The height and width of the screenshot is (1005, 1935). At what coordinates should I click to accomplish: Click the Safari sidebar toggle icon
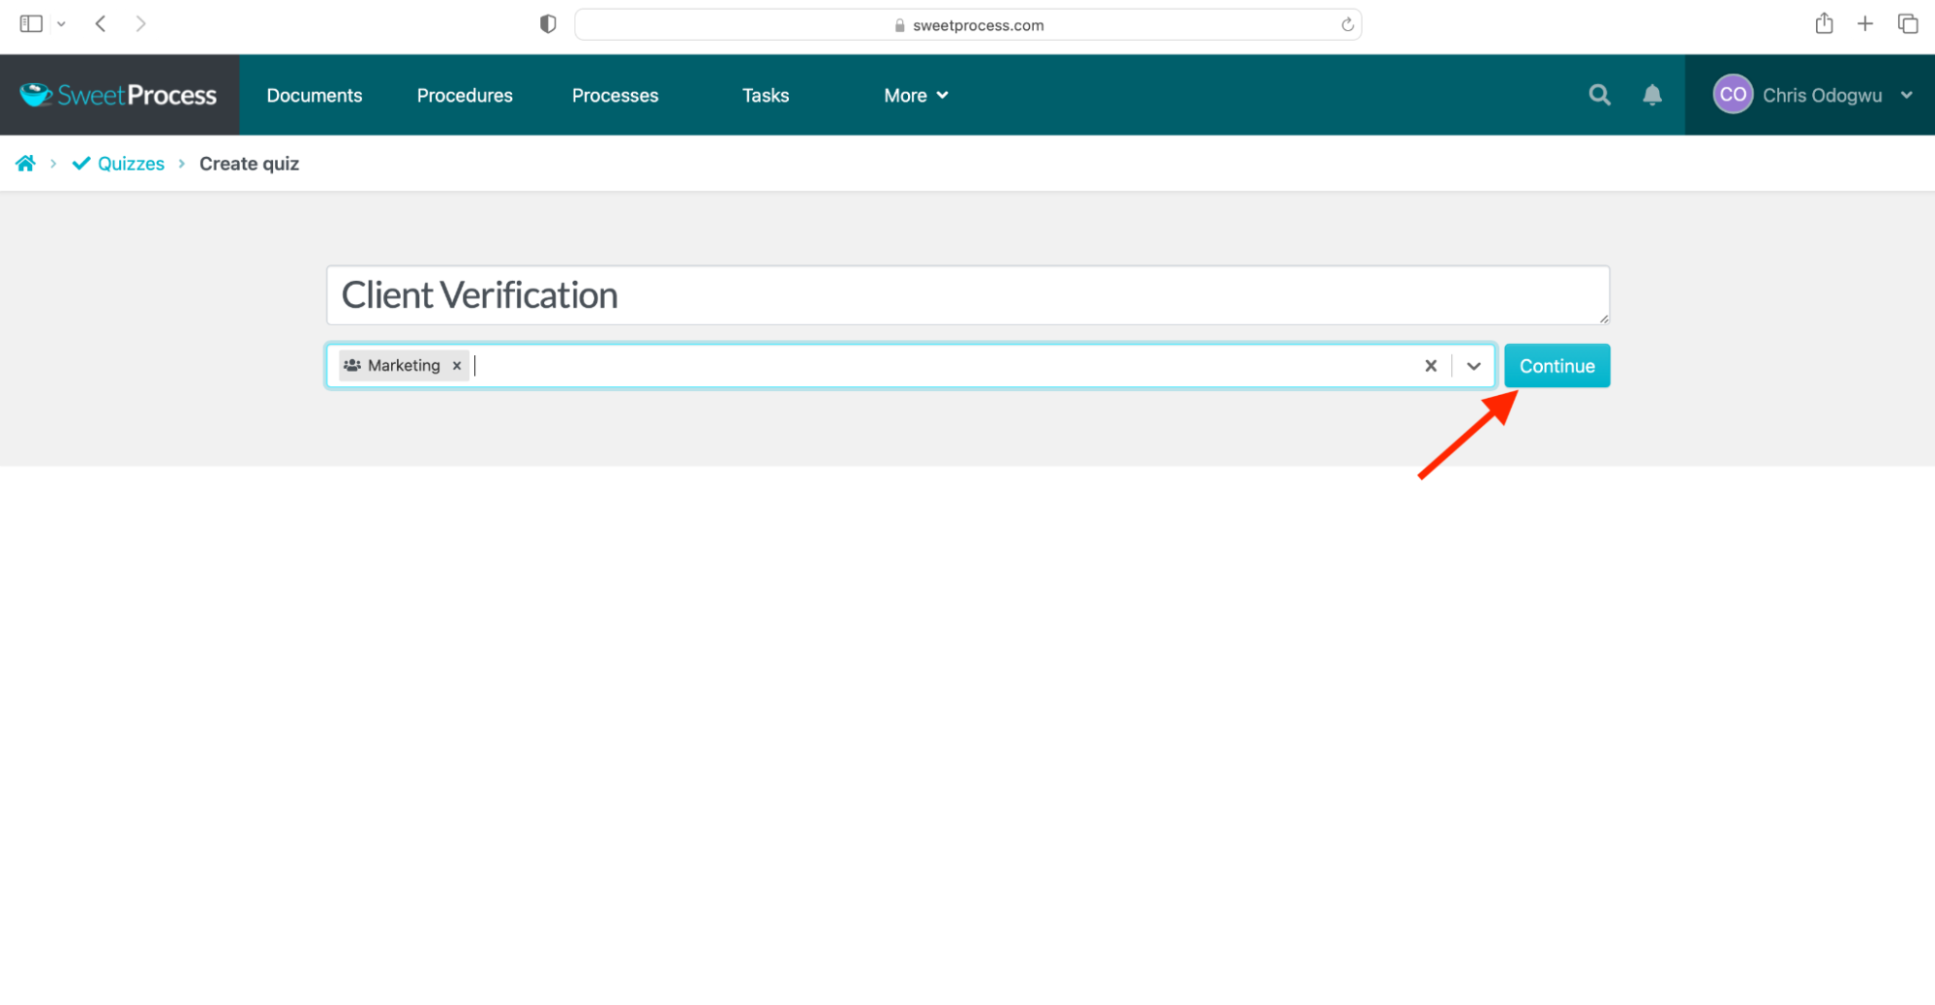pyautogui.click(x=31, y=24)
